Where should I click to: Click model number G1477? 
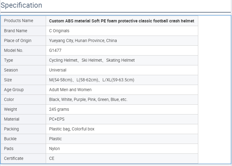point(55,50)
